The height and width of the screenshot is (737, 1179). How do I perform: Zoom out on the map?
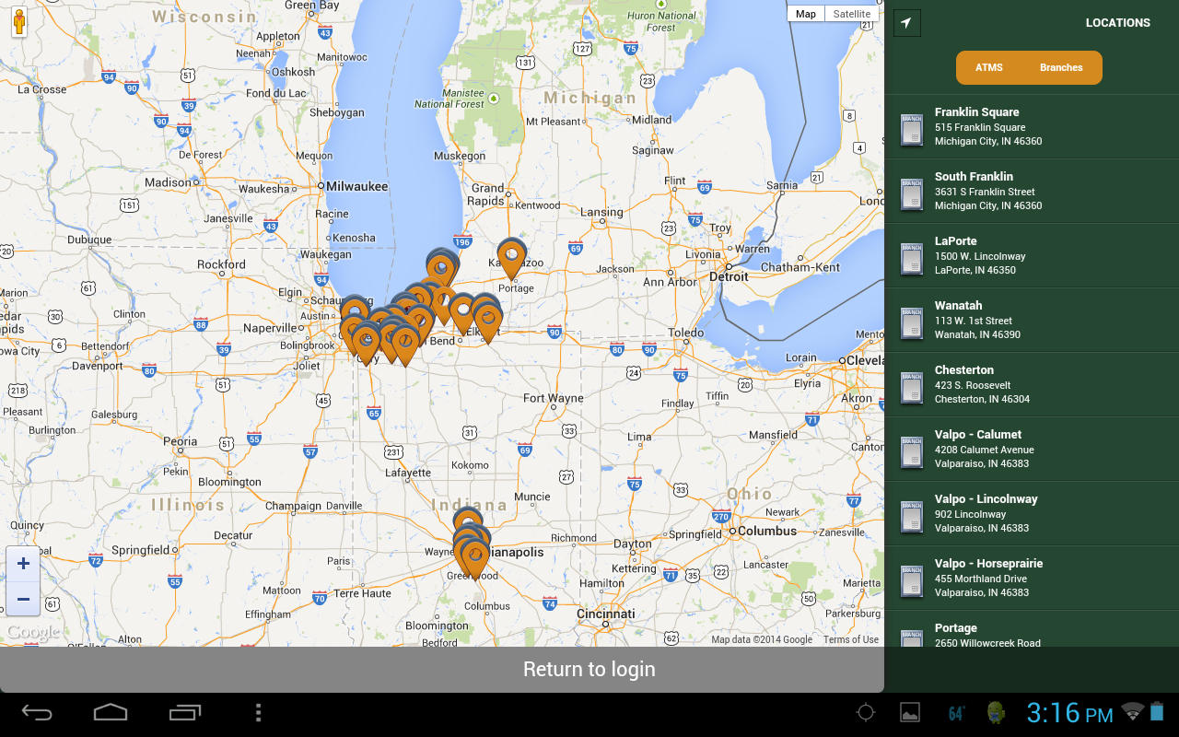23,600
